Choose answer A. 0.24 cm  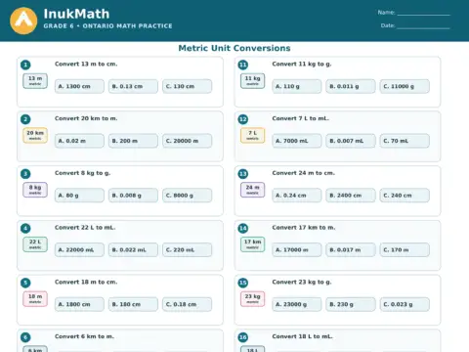(x=297, y=196)
